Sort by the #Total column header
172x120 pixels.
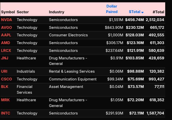[158, 12]
